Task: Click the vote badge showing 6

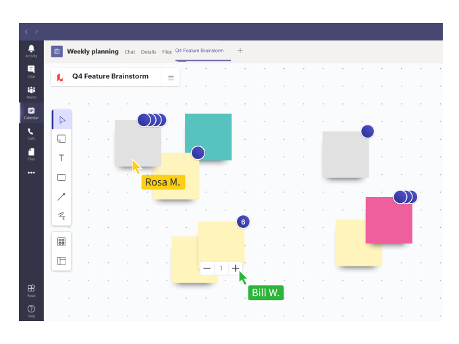Action: (x=244, y=222)
